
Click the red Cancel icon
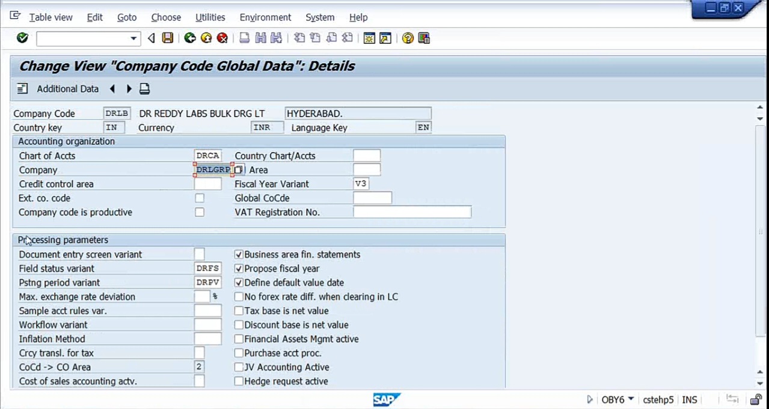pos(222,38)
